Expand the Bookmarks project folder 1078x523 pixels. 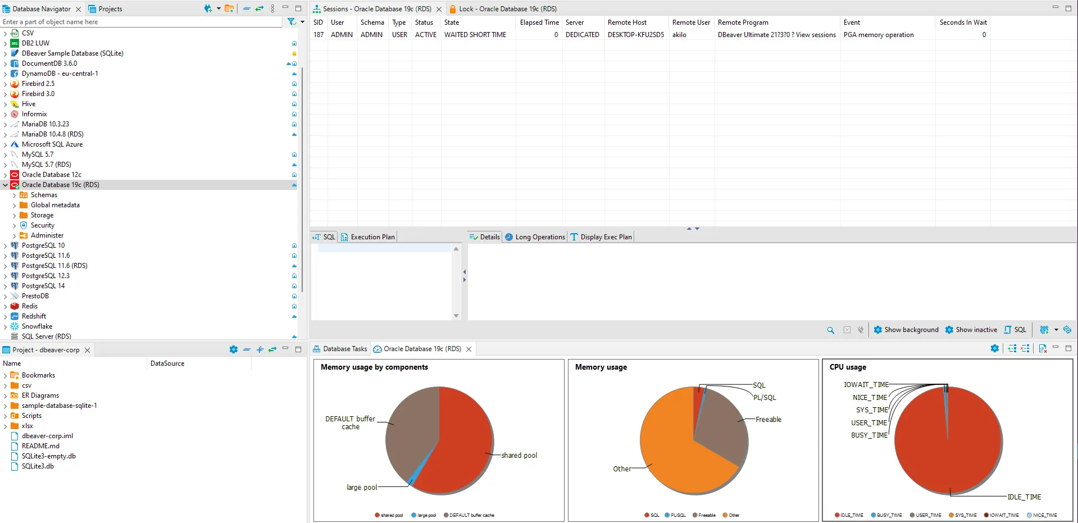(6, 375)
